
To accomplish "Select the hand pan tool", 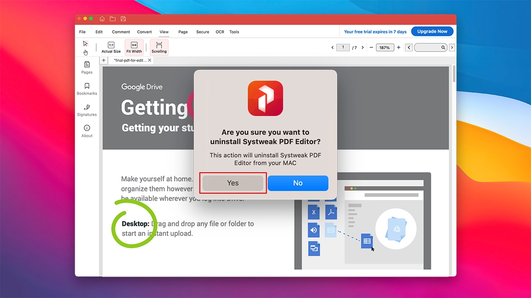I will click(x=85, y=52).
